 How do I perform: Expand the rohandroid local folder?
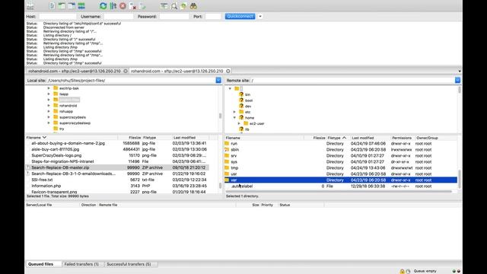[x=49, y=106]
